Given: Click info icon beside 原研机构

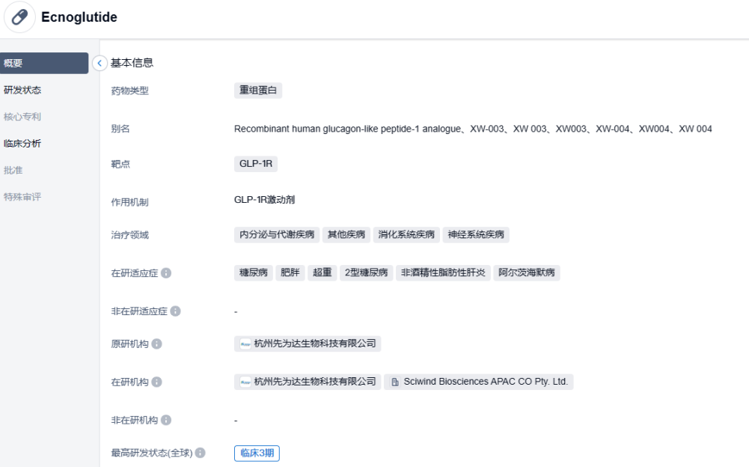Looking at the screenshot, I should [x=156, y=344].
